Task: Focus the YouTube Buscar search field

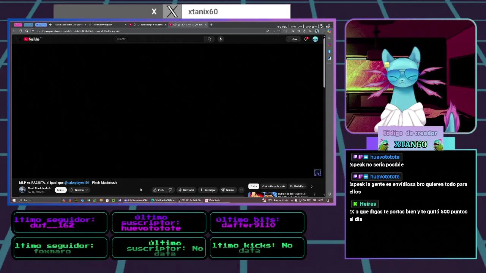Action: [159, 39]
